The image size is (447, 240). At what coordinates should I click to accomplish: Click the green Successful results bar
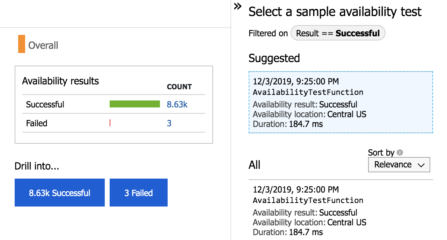(x=134, y=104)
